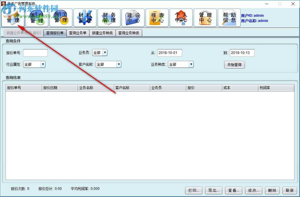Screen dimensions: 300x197
Task: Open the 管理信息 module
Action: pos(205,18)
